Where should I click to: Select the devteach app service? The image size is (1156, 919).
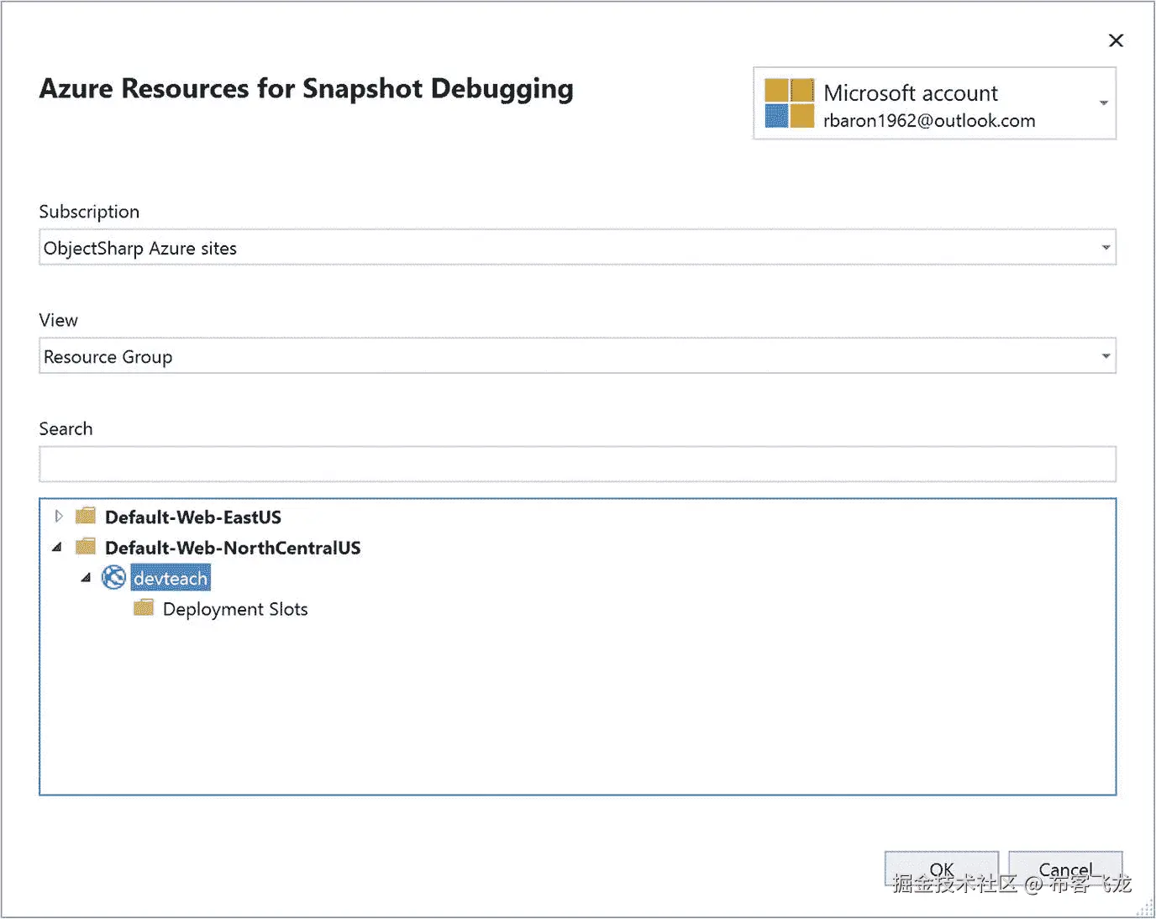click(x=171, y=578)
